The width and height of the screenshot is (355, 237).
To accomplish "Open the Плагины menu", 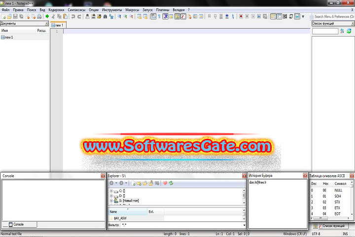I will coord(163,10).
